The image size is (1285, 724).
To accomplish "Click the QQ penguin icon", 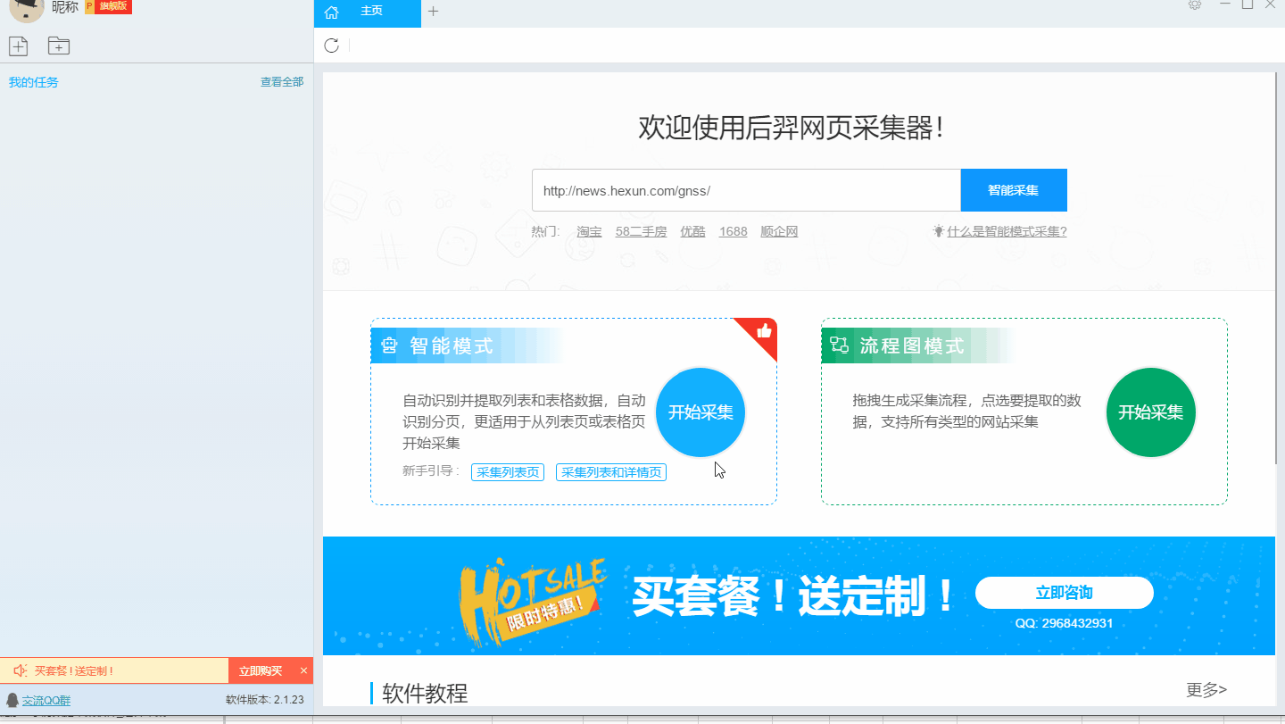I will pos(12,700).
